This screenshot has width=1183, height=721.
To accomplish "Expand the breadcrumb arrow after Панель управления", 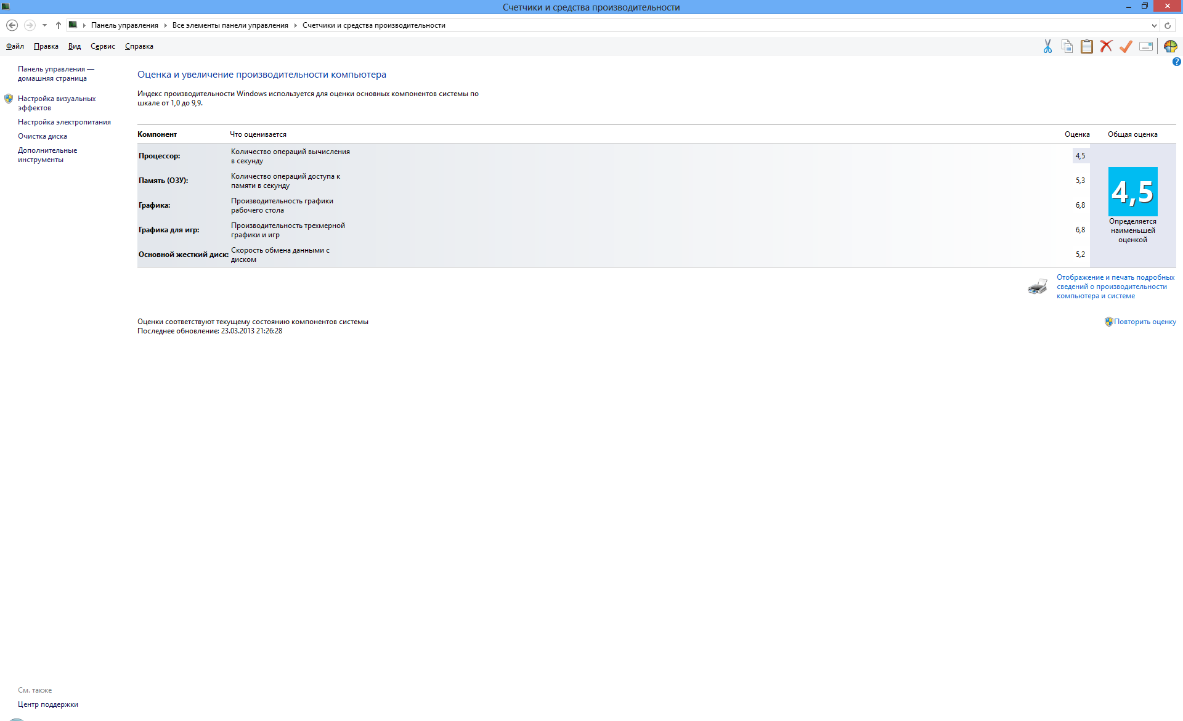I will click(x=165, y=25).
